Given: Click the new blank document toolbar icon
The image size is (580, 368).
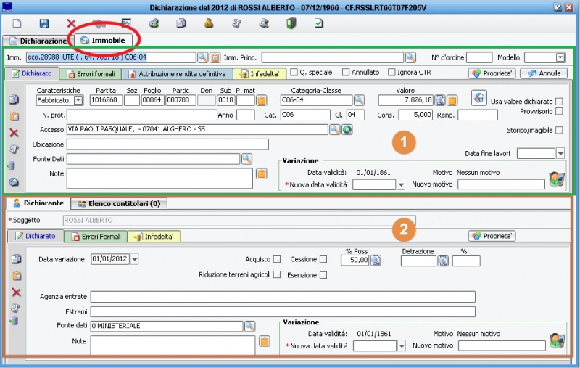Looking at the screenshot, I should pos(17,24).
